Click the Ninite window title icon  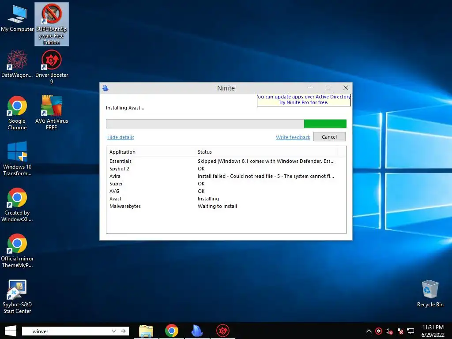[105, 88]
